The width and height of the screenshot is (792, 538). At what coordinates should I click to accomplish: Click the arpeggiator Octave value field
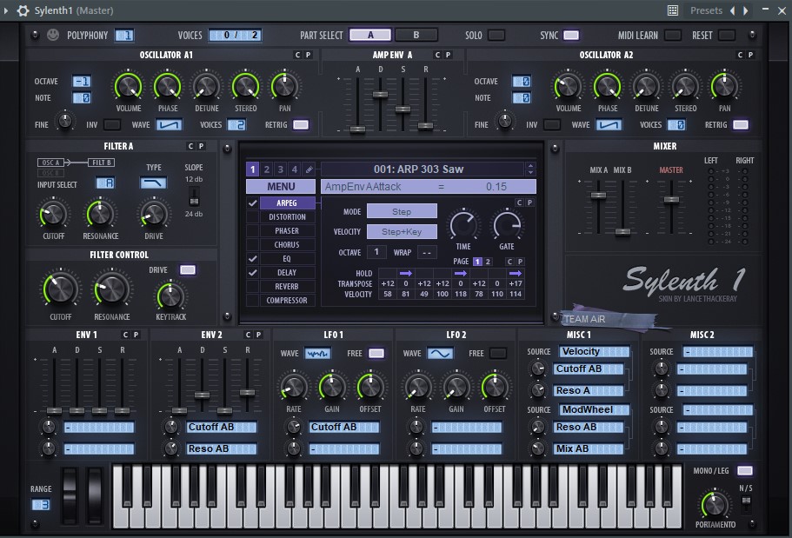[x=376, y=251]
